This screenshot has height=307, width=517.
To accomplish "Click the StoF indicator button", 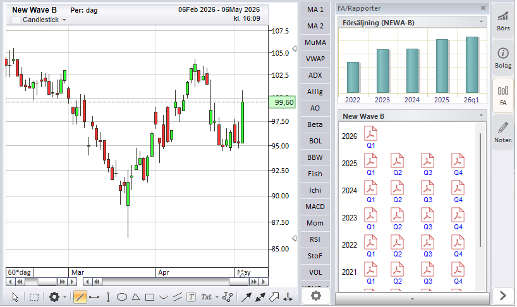I will click(x=315, y=256).
